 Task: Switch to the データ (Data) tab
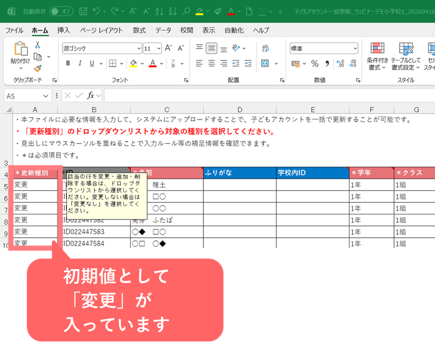[x=163, y=30]
